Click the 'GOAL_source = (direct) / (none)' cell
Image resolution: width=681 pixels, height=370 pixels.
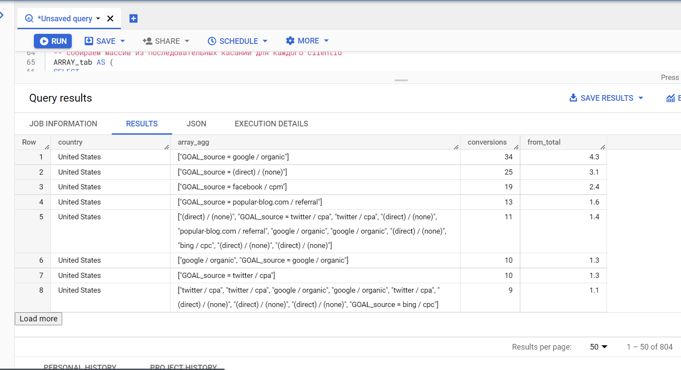coord(315,172)
